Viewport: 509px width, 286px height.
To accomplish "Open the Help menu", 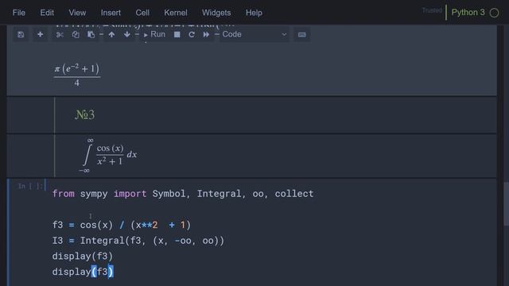I will pos(254,13).
